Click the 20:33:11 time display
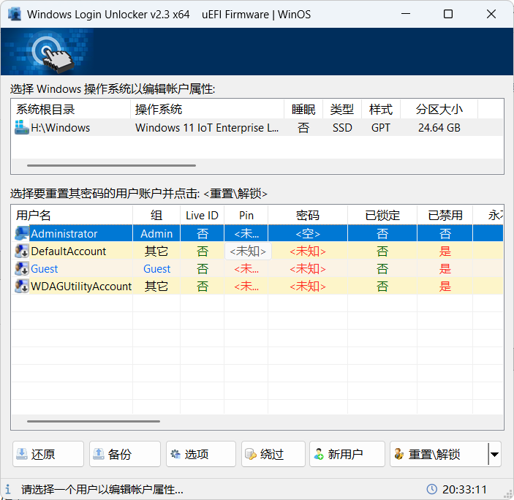The width and height of the screenshot is (514, 500). coord(464,489)
